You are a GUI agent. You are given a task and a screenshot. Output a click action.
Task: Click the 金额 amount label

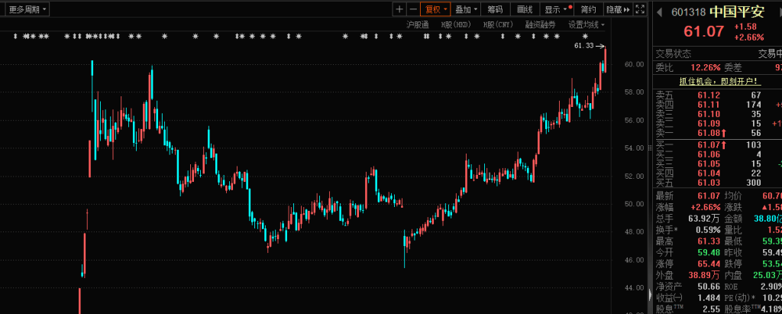tap(732, 219)
